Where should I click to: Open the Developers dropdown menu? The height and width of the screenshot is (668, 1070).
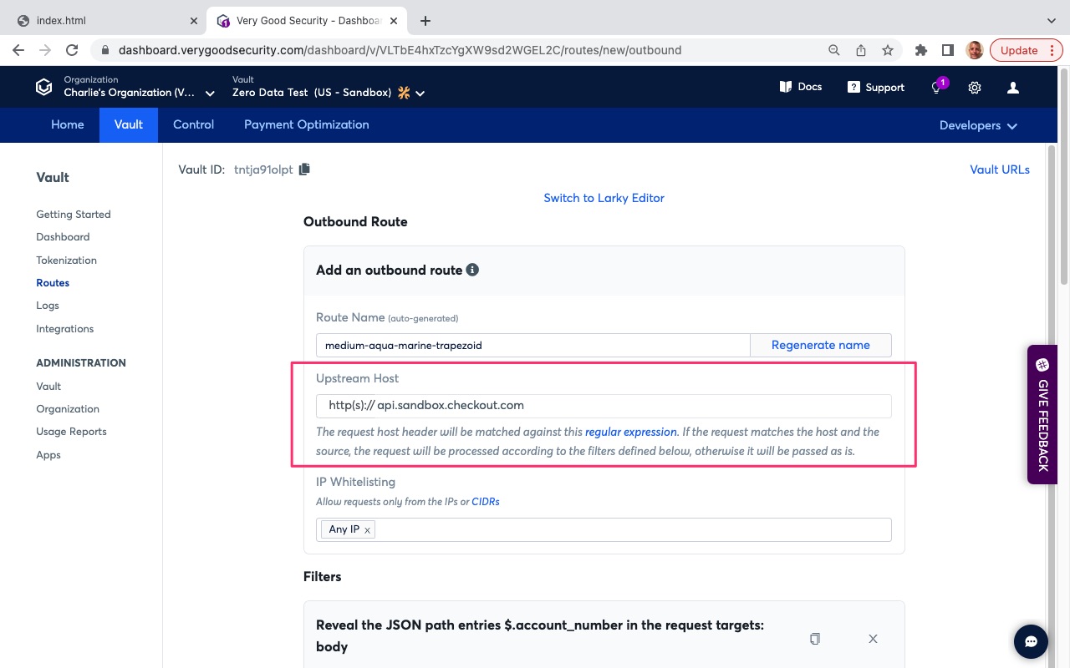(978, 125)
